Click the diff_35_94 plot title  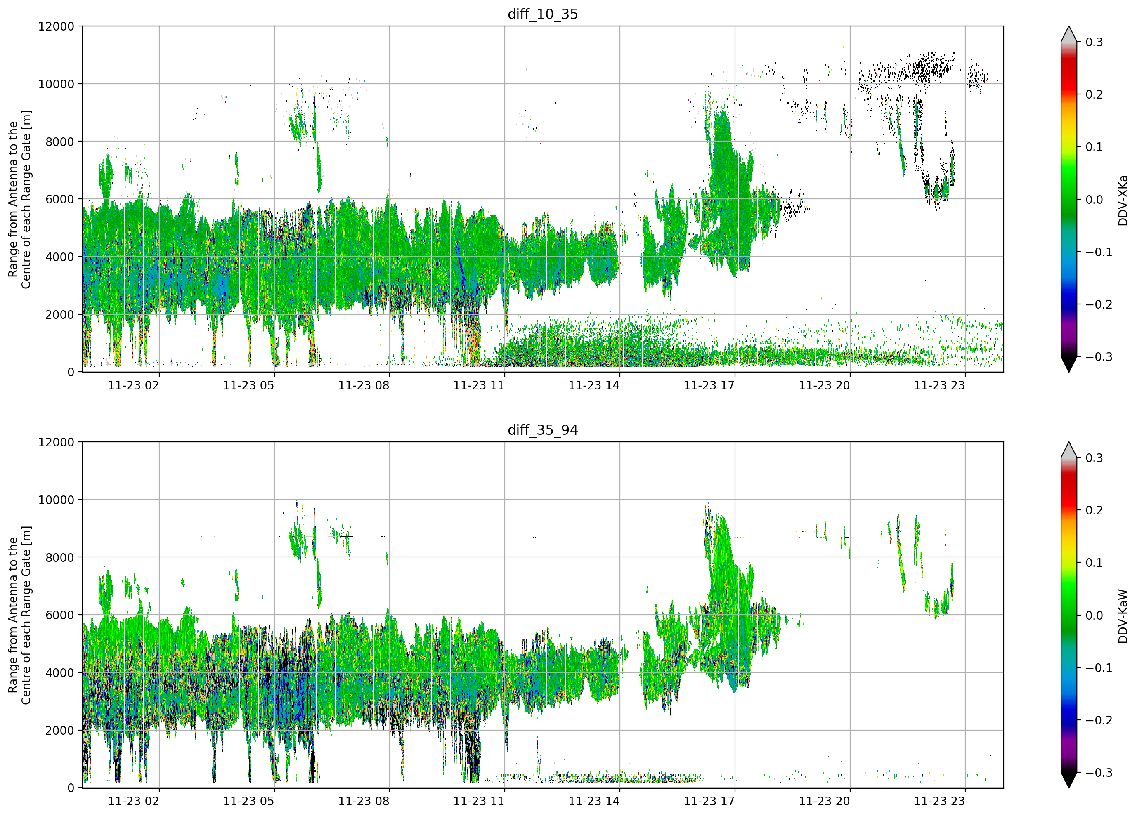click(542, 430)
